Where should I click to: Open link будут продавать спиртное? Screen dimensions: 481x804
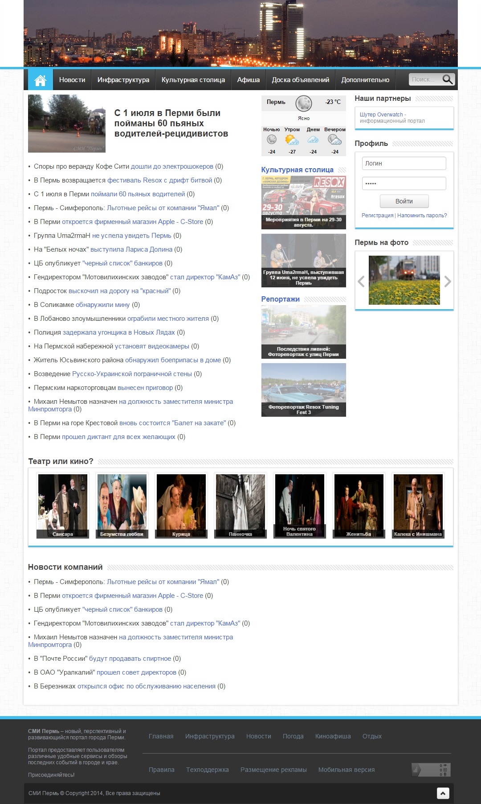(x=130, y=659)
